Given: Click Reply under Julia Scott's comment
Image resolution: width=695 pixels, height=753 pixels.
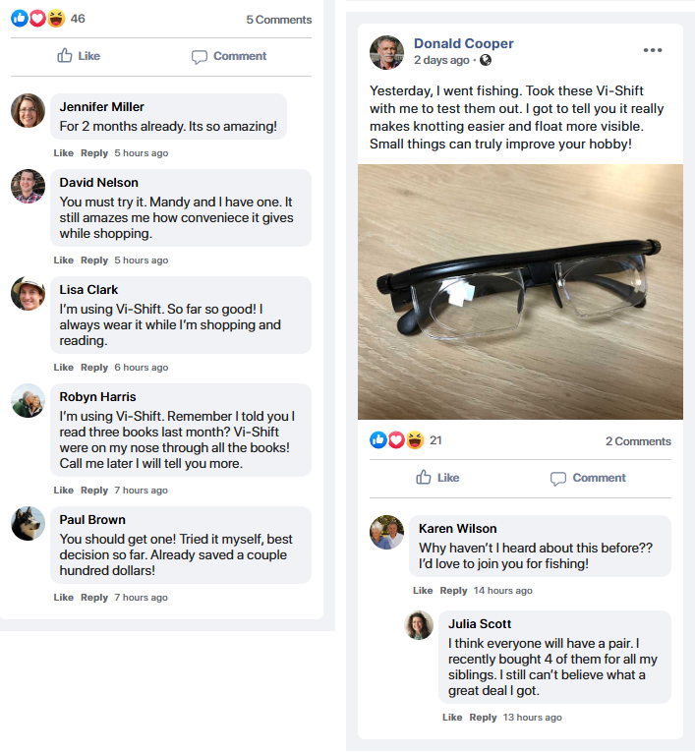Looking at the screenshot, I should click(483, 718).
